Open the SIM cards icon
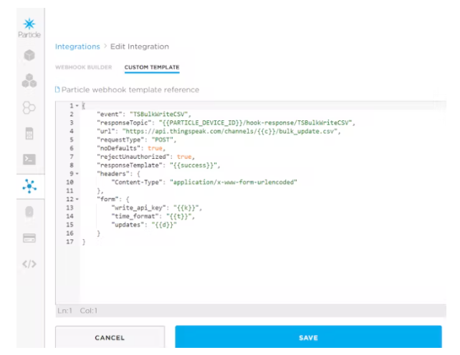 coord(29,134)
